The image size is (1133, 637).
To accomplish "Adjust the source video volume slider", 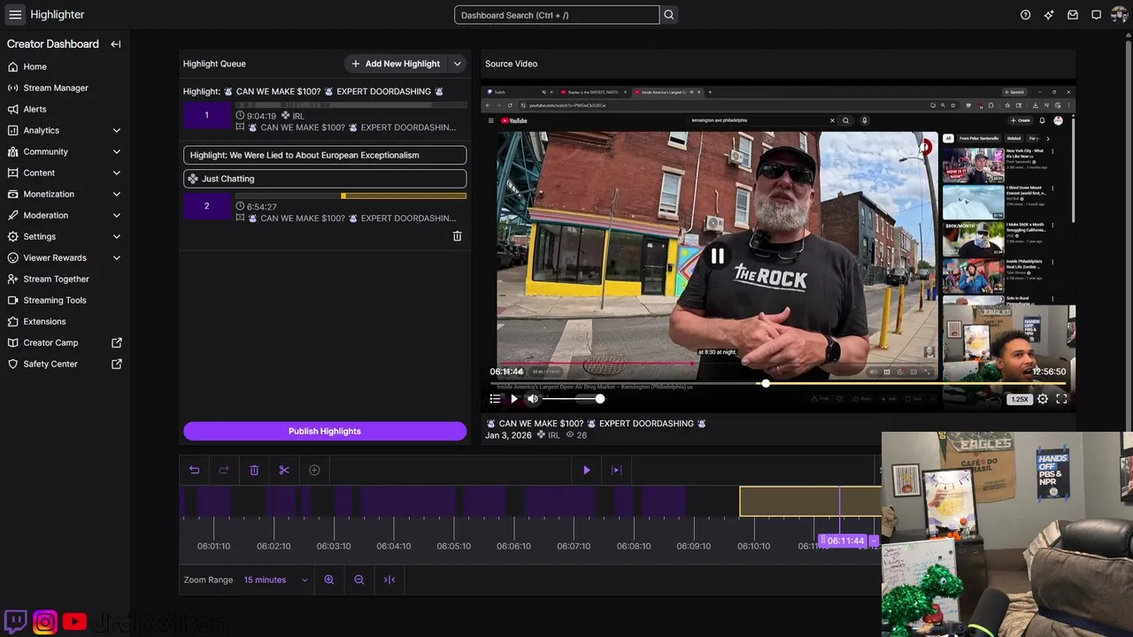I will (572, 399).
